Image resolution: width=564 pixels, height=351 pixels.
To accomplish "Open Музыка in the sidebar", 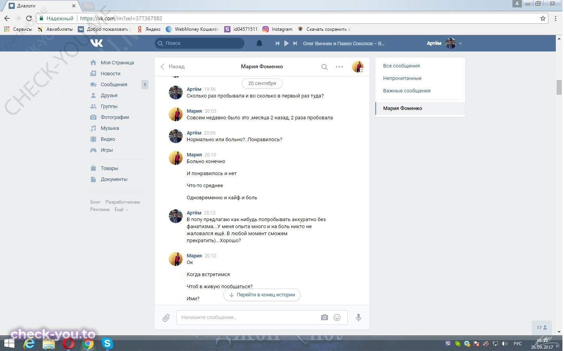I will click(x=110, y=128).
